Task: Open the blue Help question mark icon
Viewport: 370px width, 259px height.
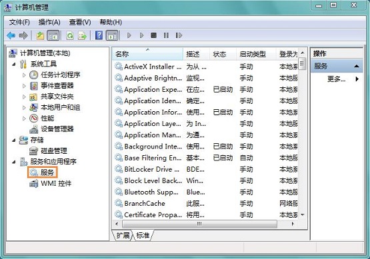Action: click(99, 35)
